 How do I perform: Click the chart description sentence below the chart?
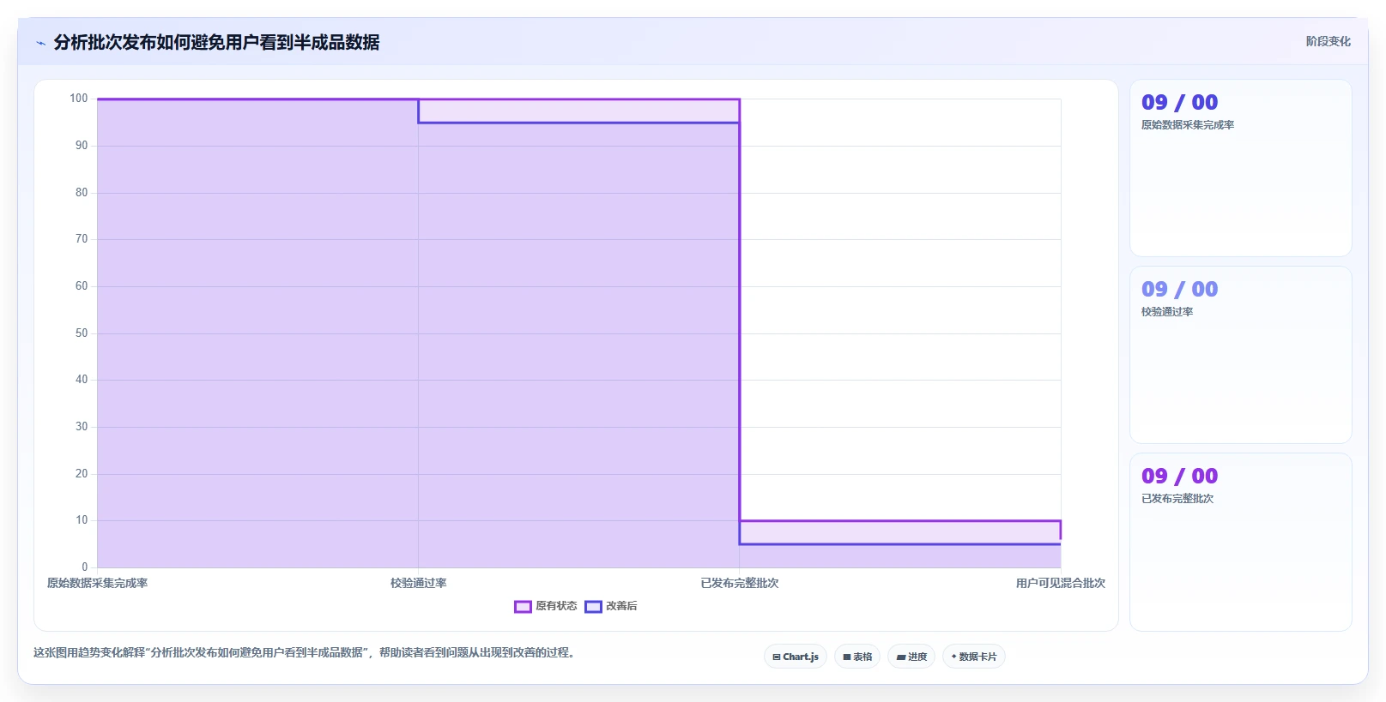[304, 652]
